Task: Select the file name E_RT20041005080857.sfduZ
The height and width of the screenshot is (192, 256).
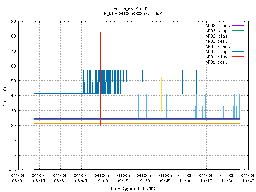Action: [x=133, y=14]
